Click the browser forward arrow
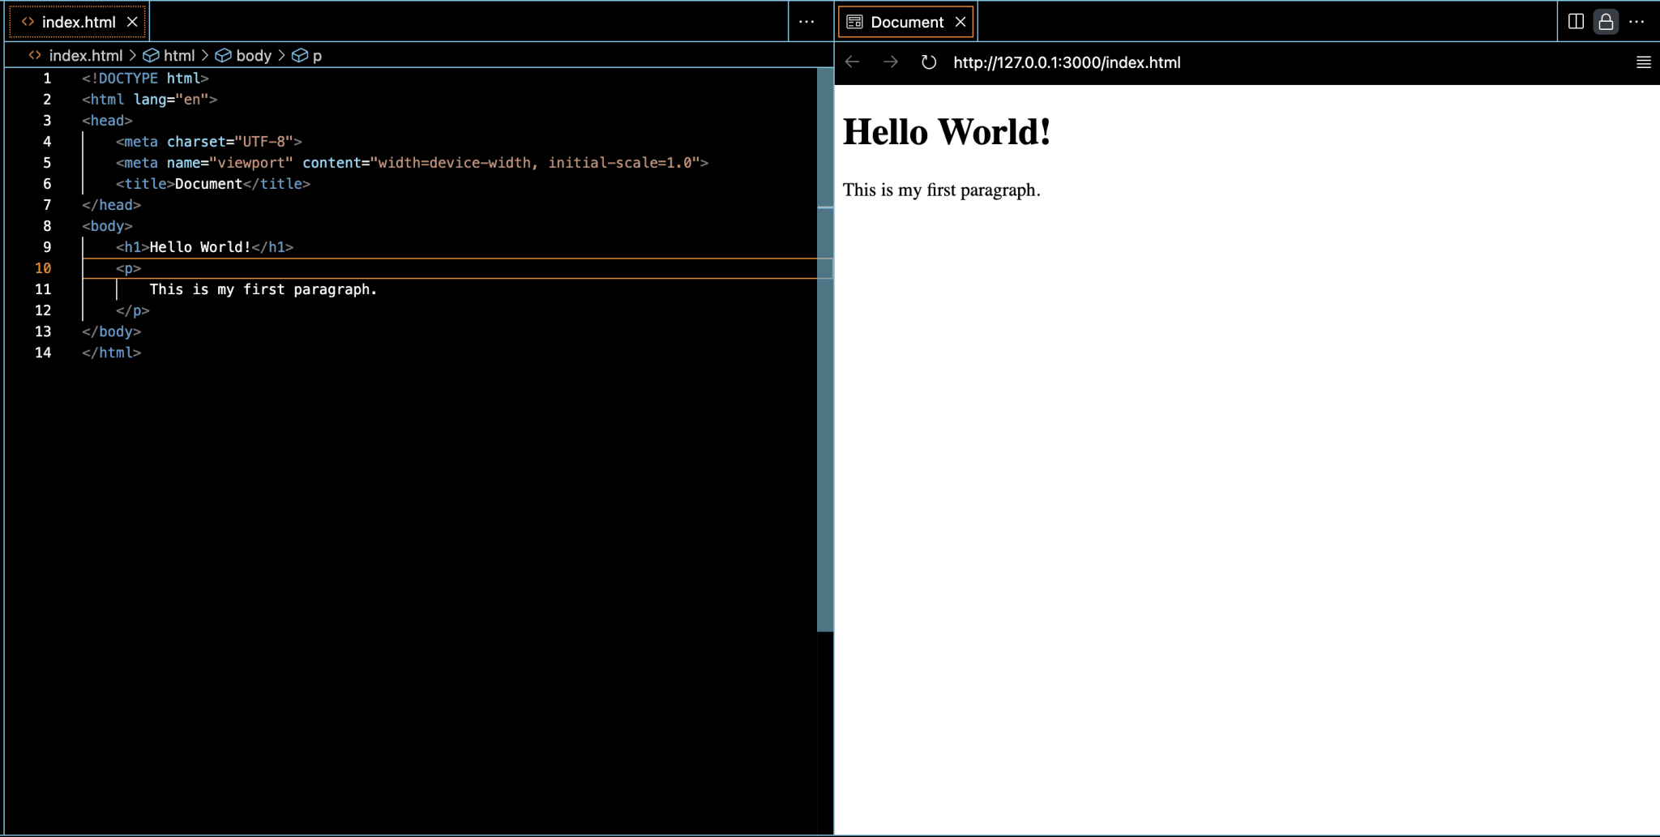 pyautogui.click(x=890, y=62)
